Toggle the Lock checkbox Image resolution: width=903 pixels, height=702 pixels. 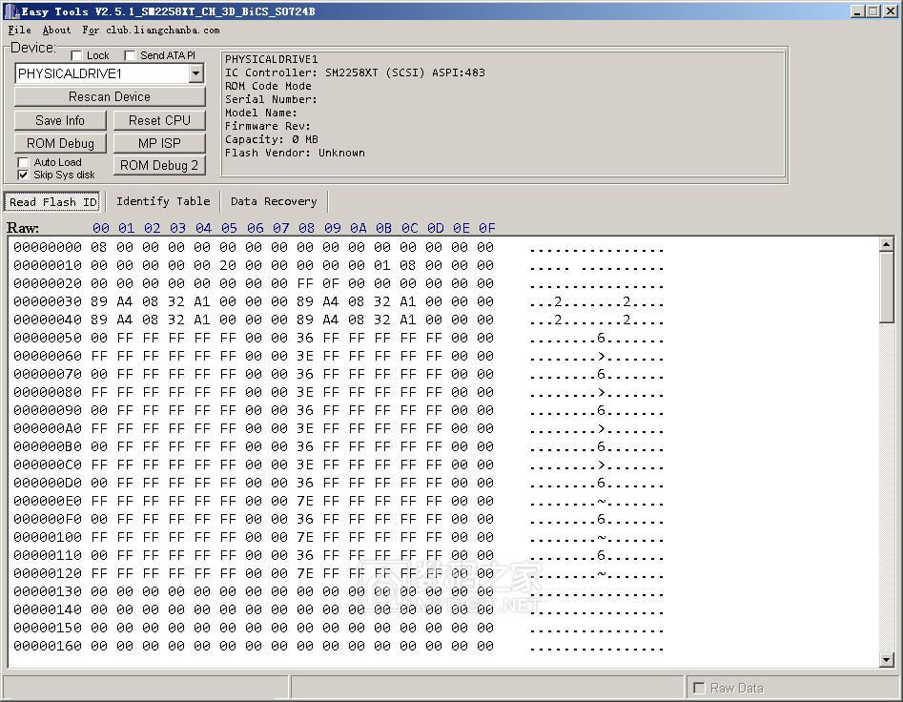(x=77, y=55)
